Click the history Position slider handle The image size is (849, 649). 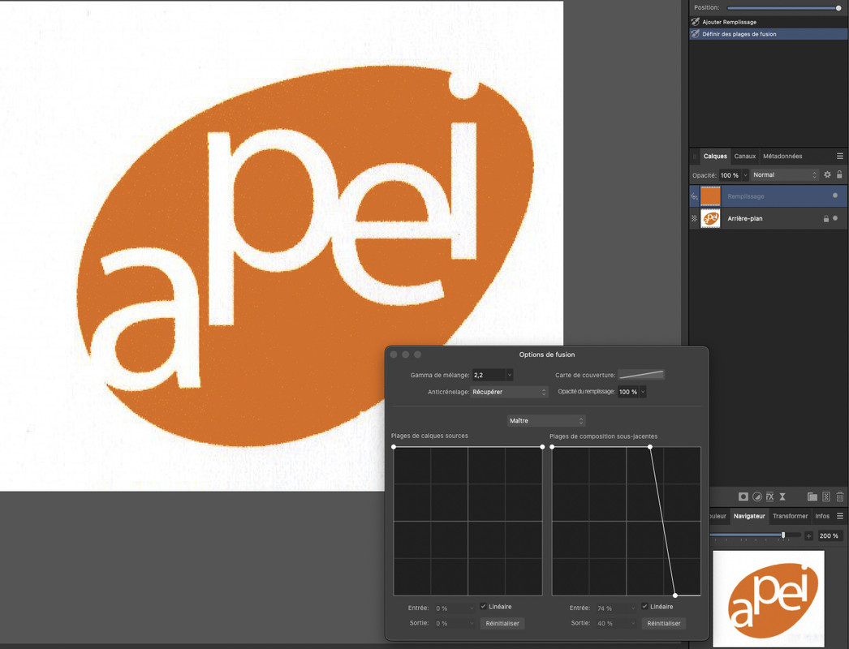click(x=838, y=8)
